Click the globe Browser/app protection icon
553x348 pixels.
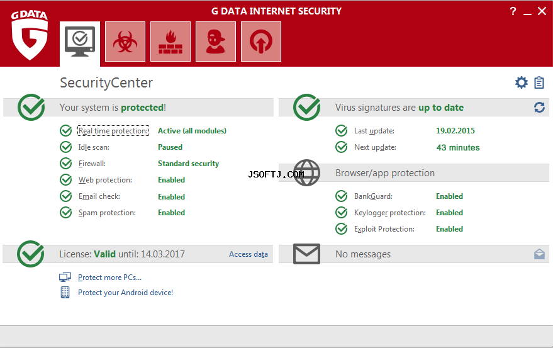click(306, 172)
